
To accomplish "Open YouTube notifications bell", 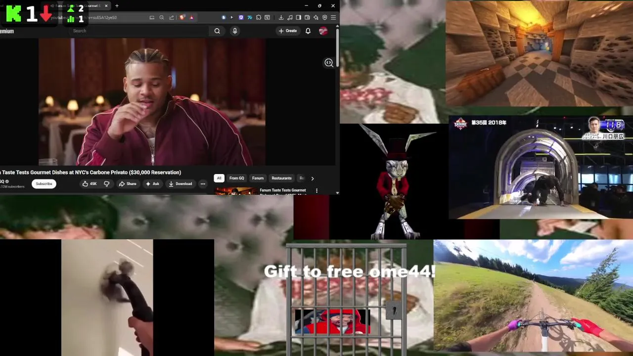I will coord(308,31).
